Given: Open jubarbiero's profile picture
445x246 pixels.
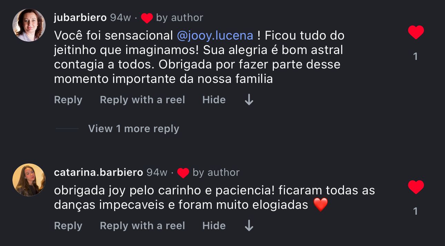Looking at the screenshot, I should pos(29,25).
